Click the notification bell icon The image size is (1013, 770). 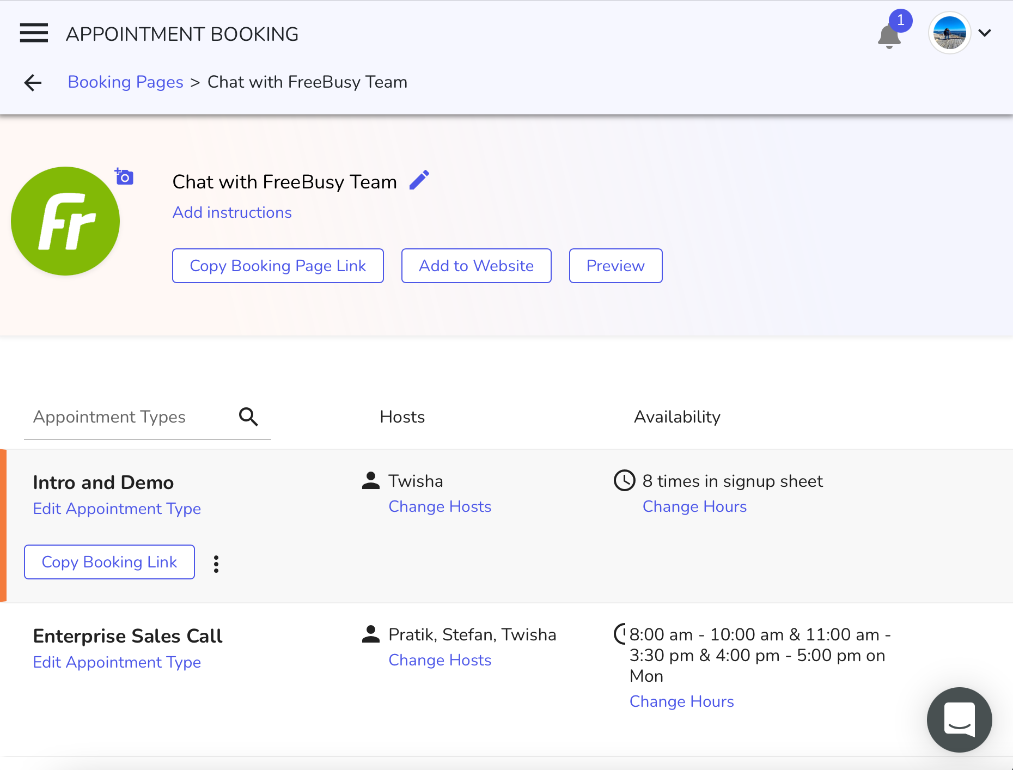click(889, 36)
